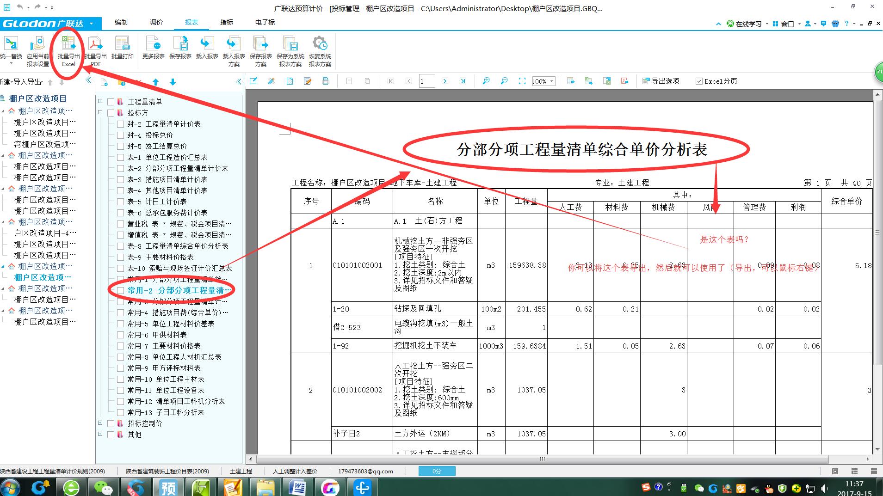Click the blue move-up arrow in report list
Image resolution: width=883 pixels, height=496 pixels.
[x=155, y=82]
